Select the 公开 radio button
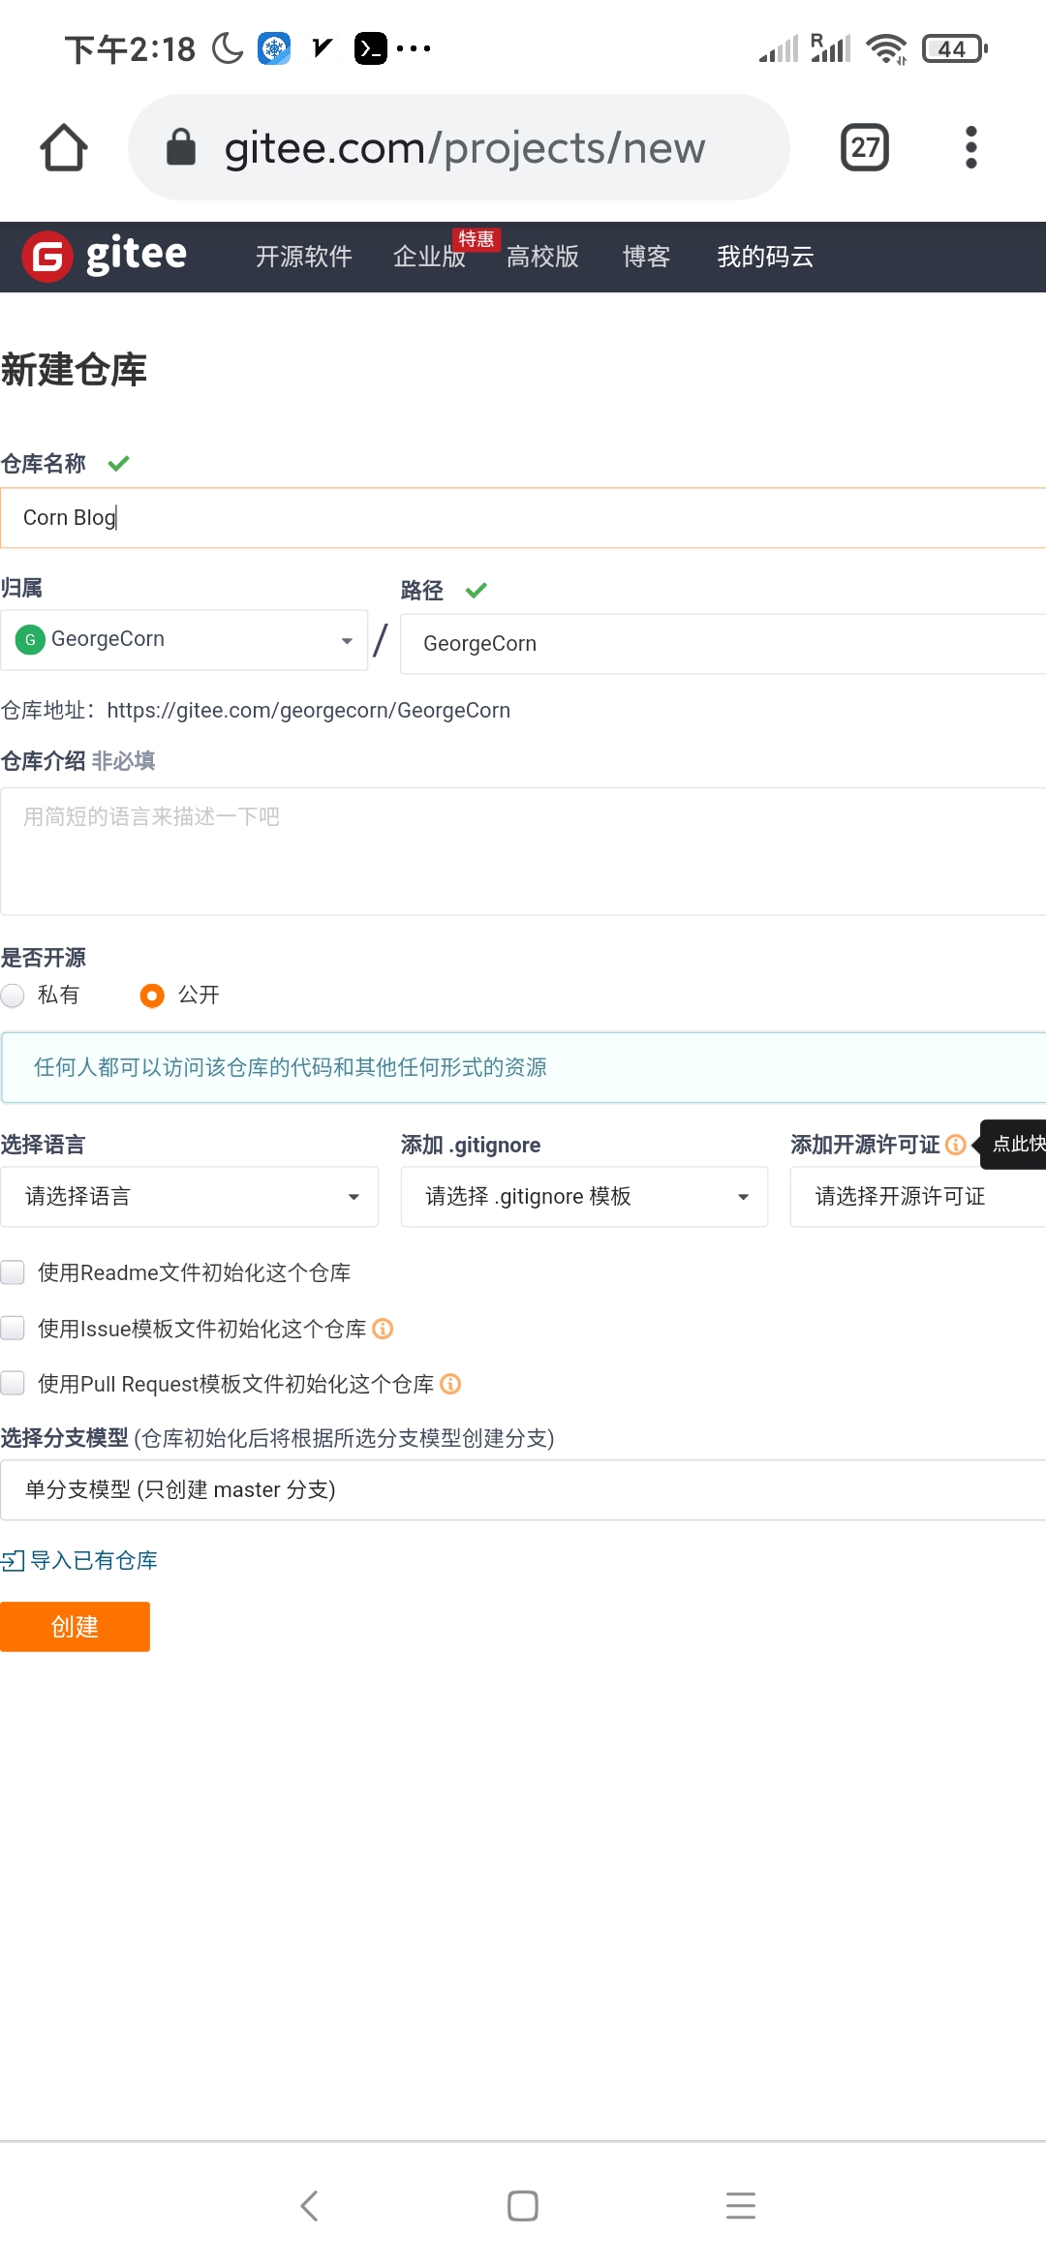The image size is (1046, 2266). click(152, 995)
